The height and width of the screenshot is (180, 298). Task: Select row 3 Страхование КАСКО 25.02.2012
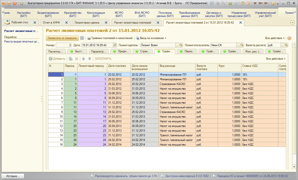coord(167,84)
